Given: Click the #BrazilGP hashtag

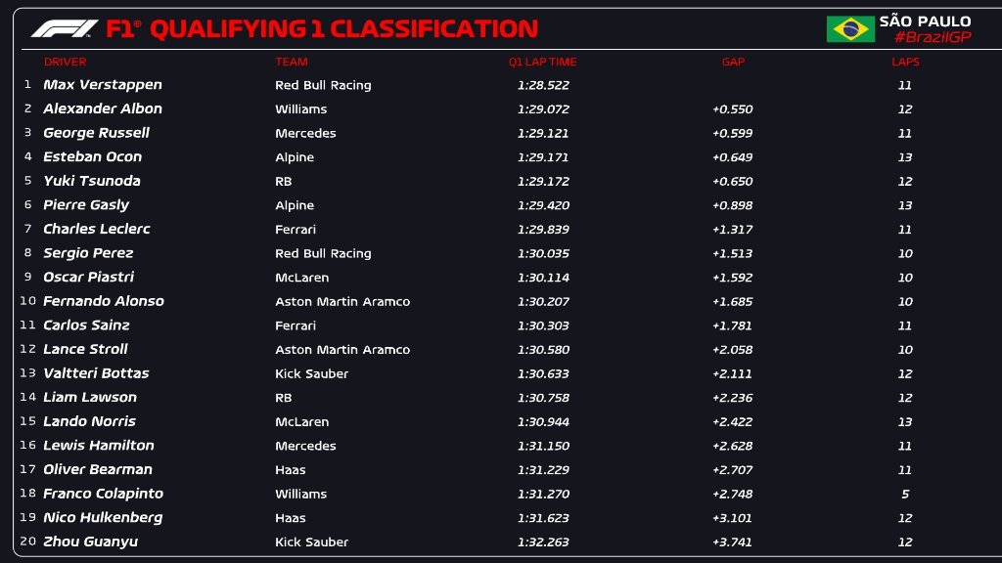Looking at the screenshot, I should [925, 37].
